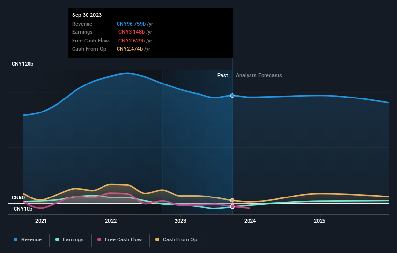
Task: Click the 2025 x-axis label
Action: (x=320, y=221)
